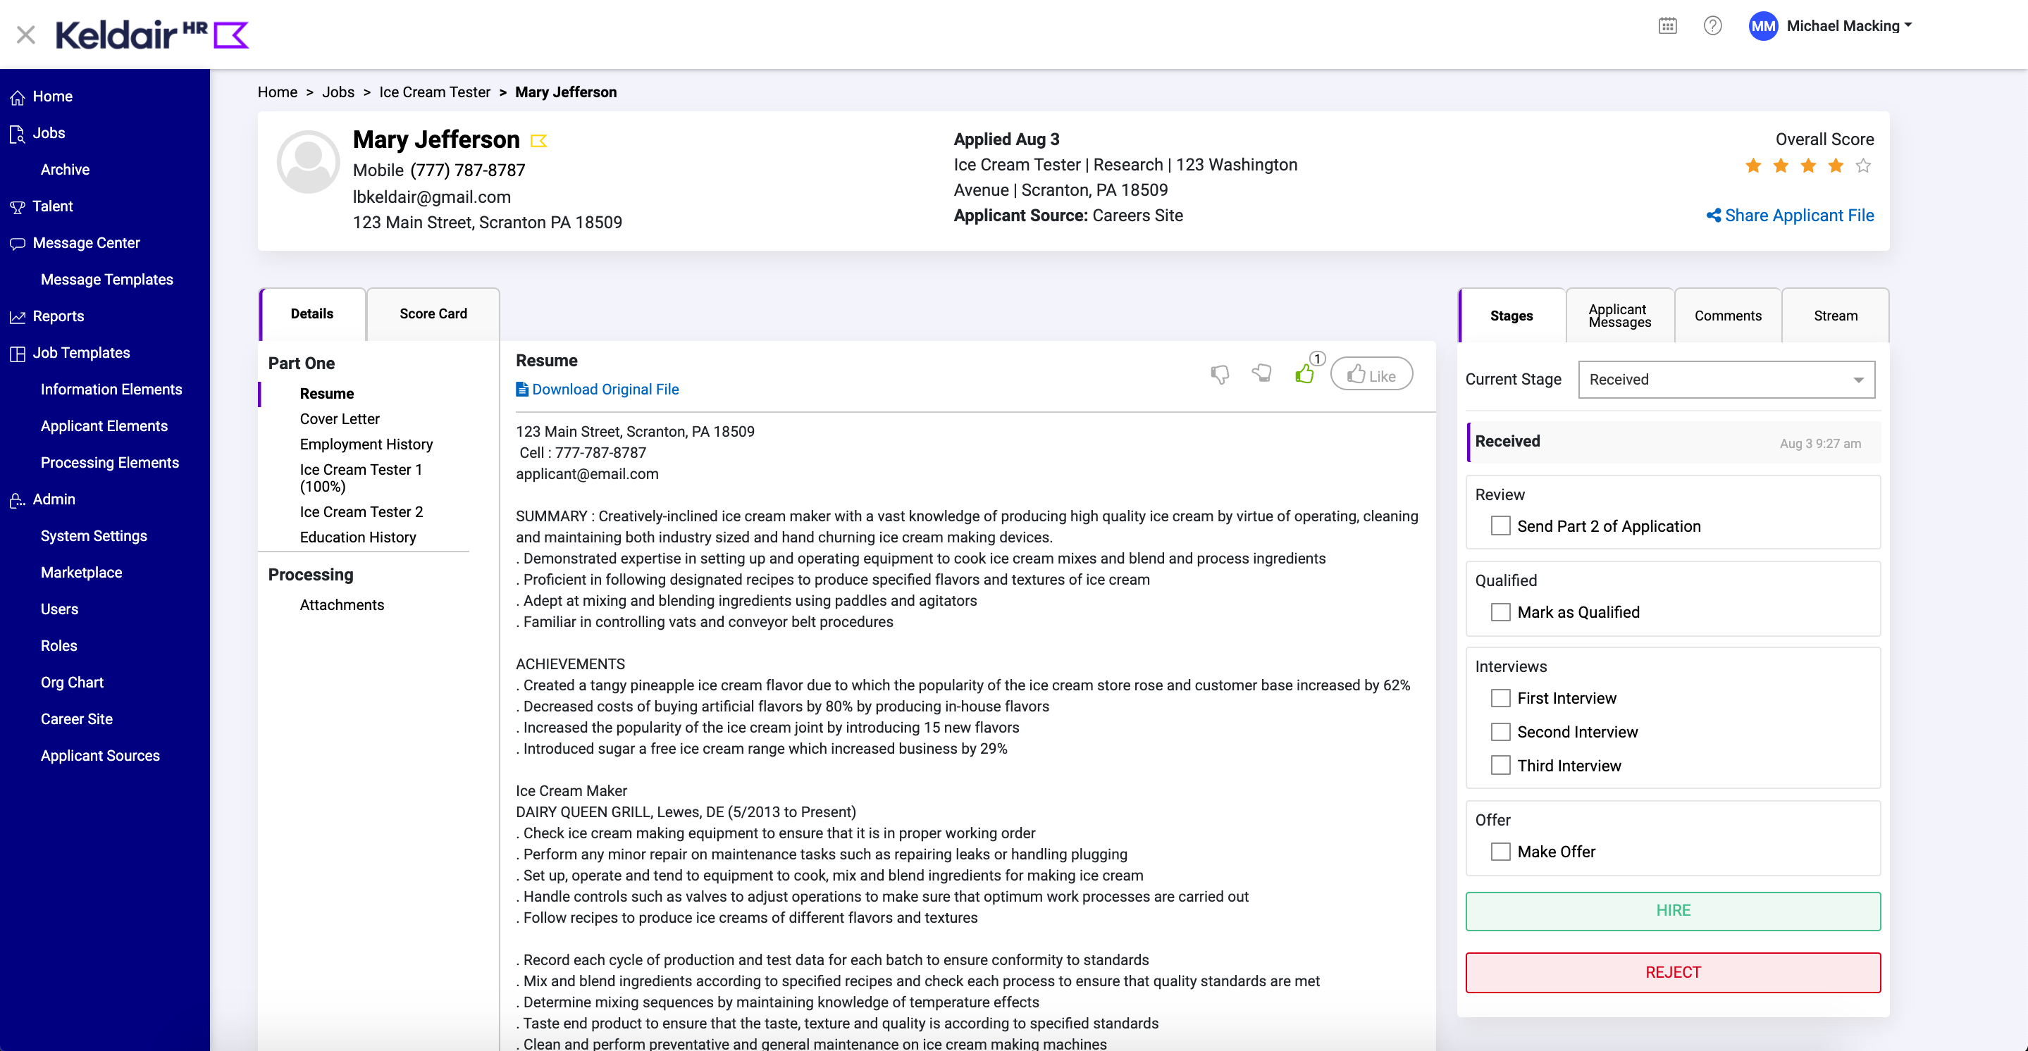This screenshot has height=1051, width=2028.
Task: Click the sideways thumb neutral icon
Action: pyautogui.click(x=1261, y=373)
